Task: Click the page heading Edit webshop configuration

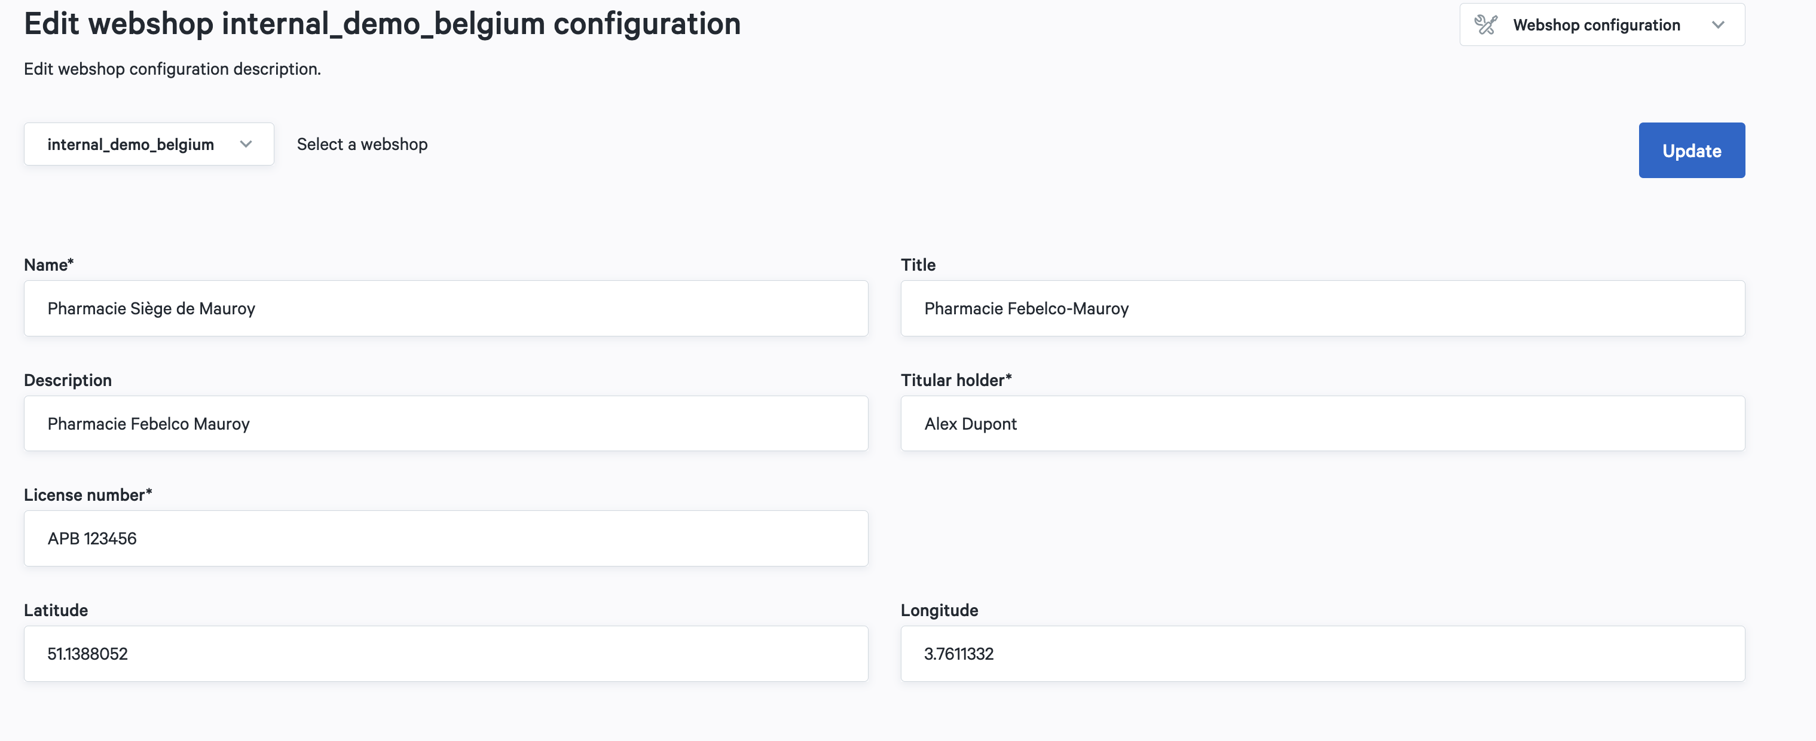Action: click(382, 23)
